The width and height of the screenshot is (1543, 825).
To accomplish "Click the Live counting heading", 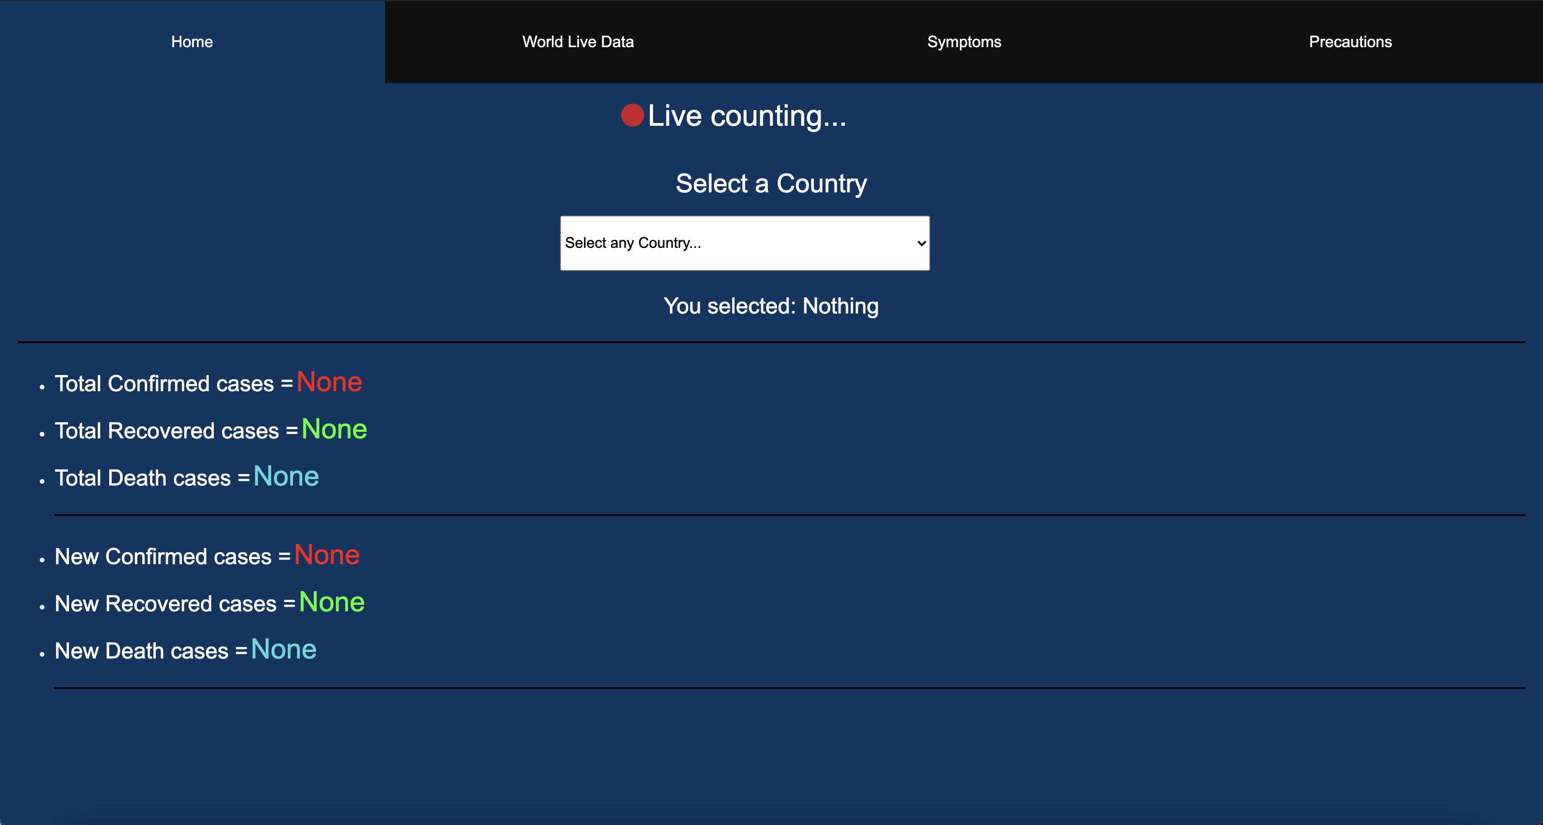I will (x=747, y=116).
